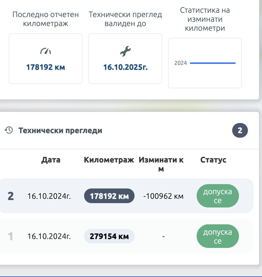Click the 16.10.2025г. validity date
This screenshot has width=262, height=277.
coord(126,67)
